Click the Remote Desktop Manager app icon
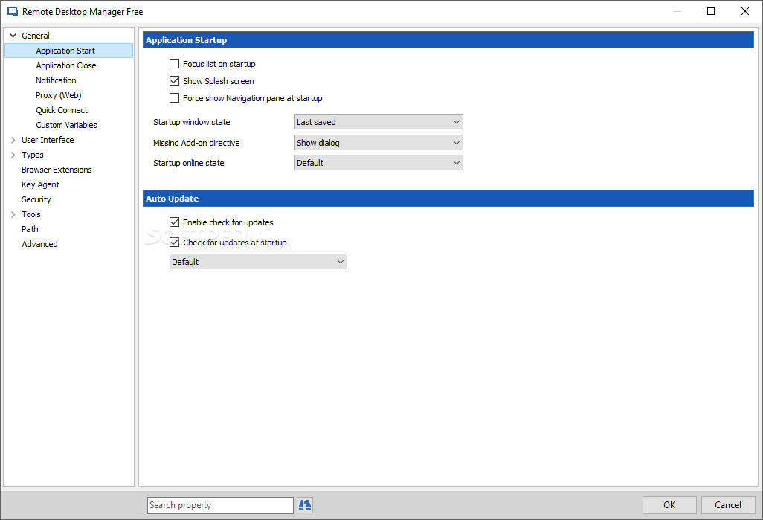This screenshot has height=520, width=763. (12, 11)
